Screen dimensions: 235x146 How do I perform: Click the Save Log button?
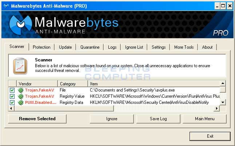click(158, 119)
